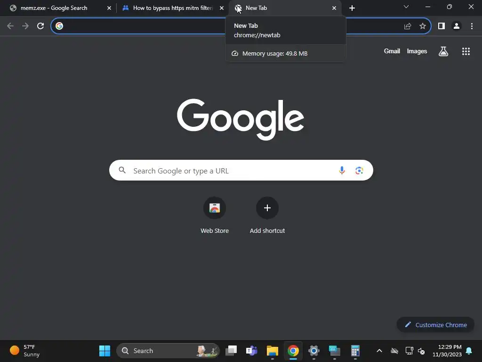Close the How to bypass https mitm tab
Image resolution: width=482 pixels, height=362 pixels.
(222, 8)
